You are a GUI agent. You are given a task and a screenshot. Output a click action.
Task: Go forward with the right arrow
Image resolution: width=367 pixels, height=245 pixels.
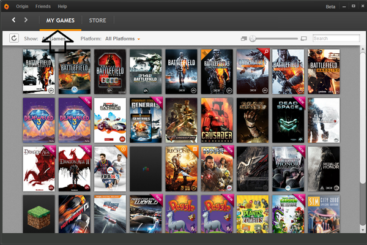click(26, 20)
